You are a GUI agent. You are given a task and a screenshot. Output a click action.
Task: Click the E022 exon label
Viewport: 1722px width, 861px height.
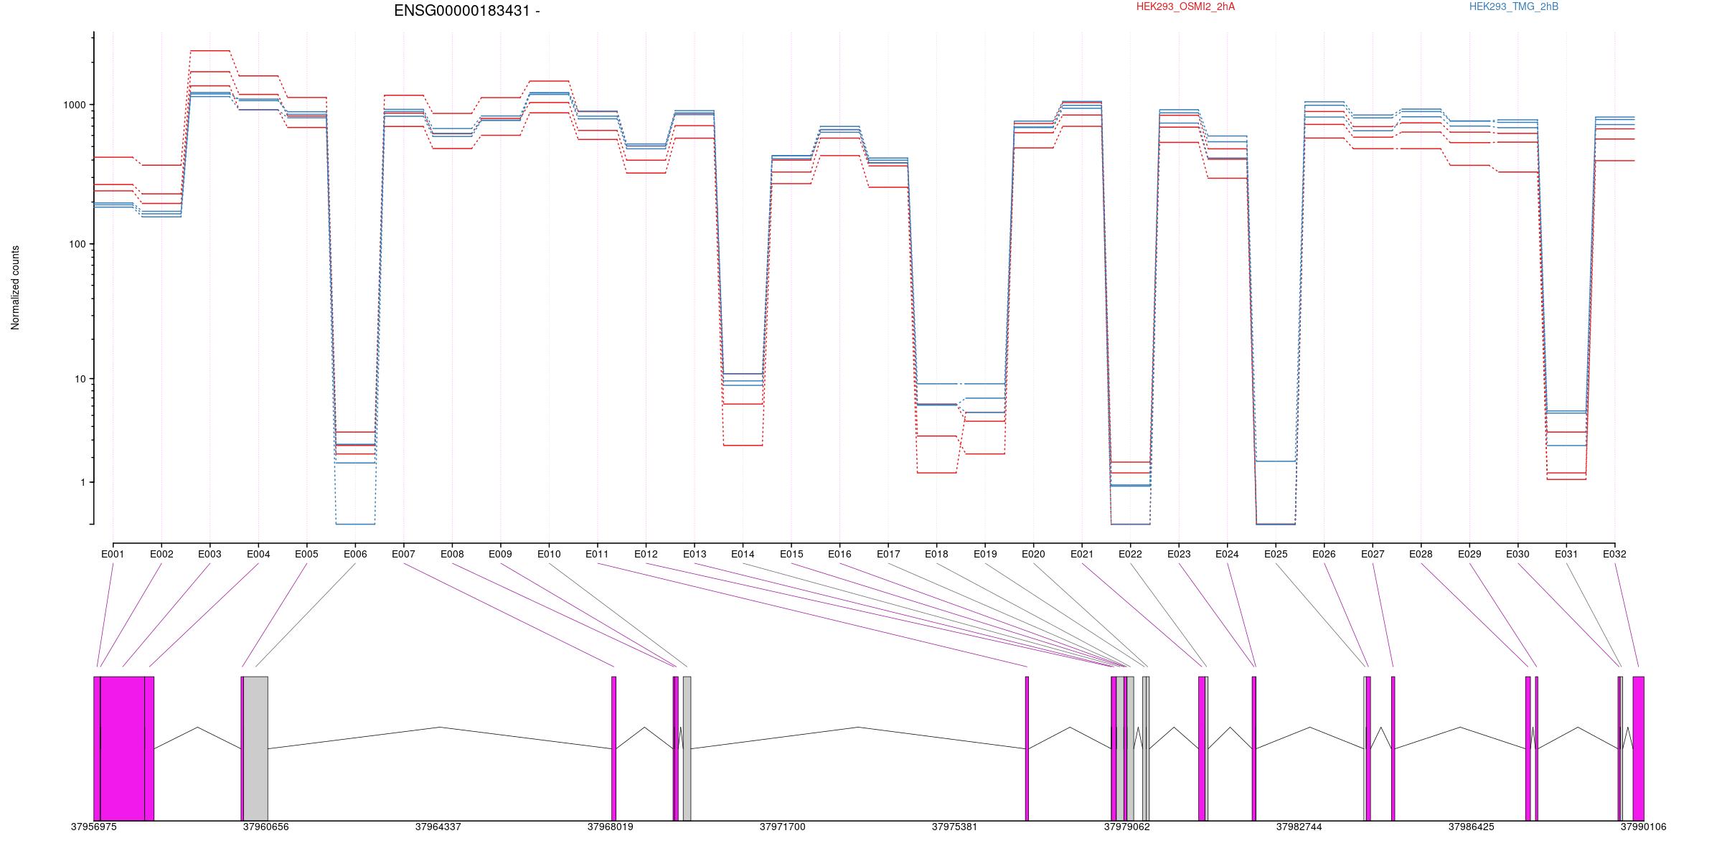pos(1130,554)
